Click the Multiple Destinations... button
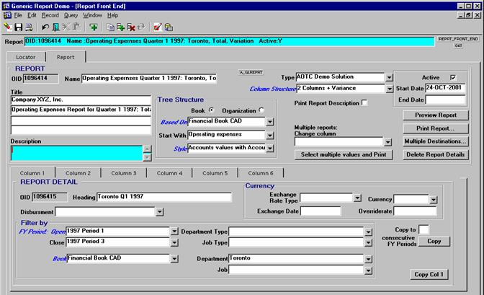 click(x=436, y=141)
